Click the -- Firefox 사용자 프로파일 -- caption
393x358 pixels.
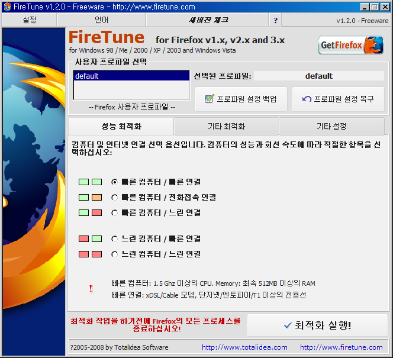(x=132, y=107)
